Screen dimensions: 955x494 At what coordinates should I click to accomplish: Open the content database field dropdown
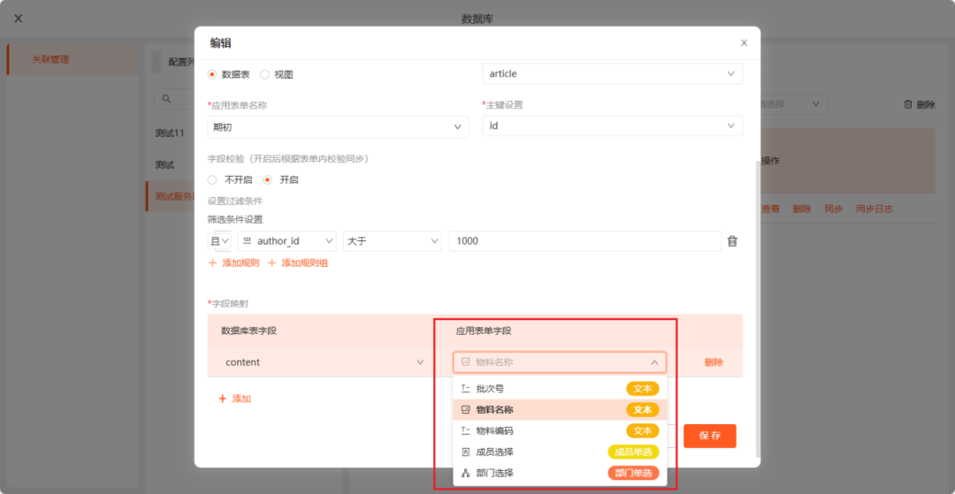point(323,362)
